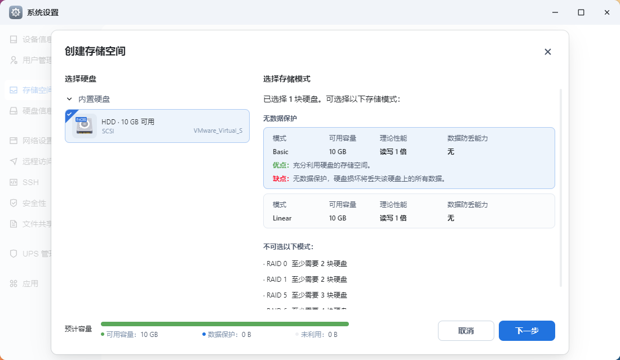The width and height of the screenshot is (620, 360).
Task: Toggle the HDD 10 GB disk checkmark
Action: click(70, 115)
